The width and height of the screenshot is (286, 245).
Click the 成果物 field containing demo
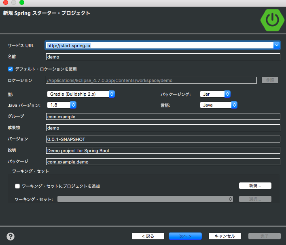coord(163,128)
